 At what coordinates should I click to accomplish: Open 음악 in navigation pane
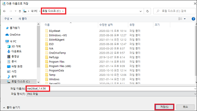point(14,76)
